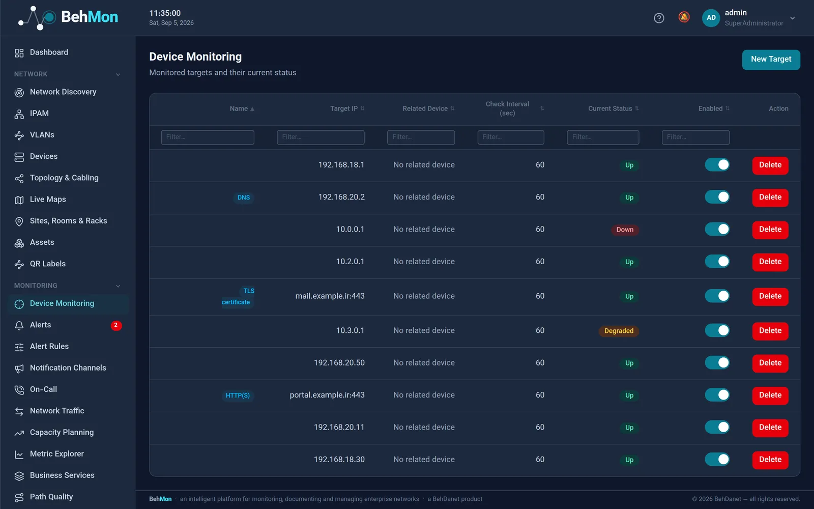Collapse the MONITORING sidebar section
814x509 pixels.
point(118,286)
